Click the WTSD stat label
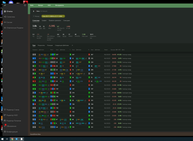 tap(64, 36)
